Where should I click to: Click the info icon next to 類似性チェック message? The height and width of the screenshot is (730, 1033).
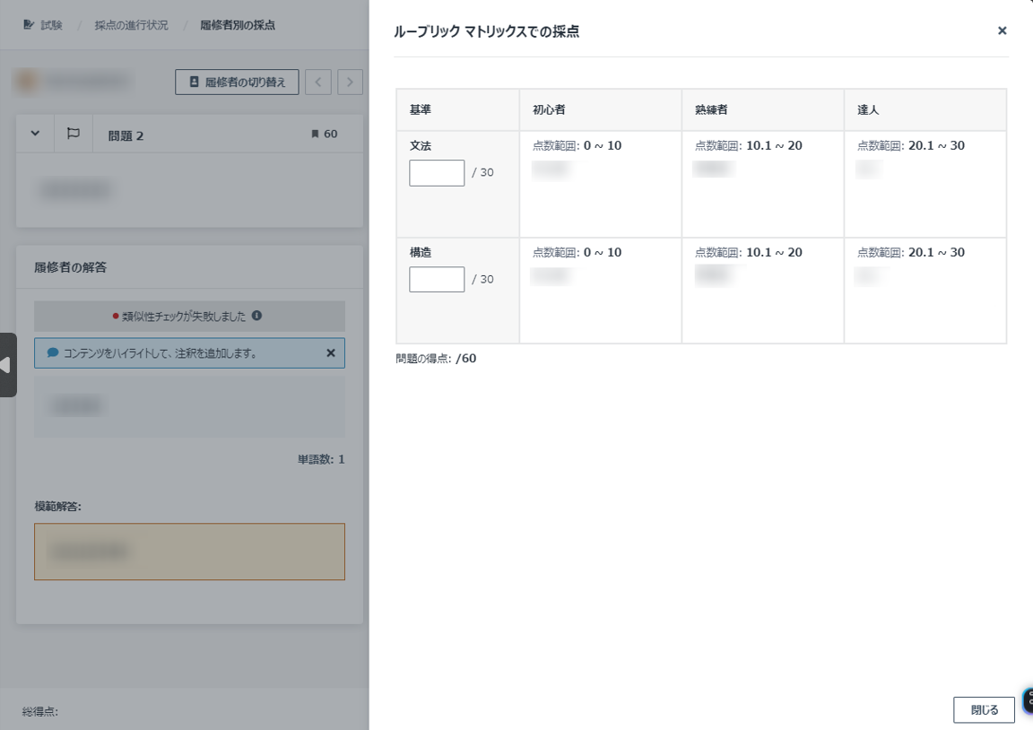point(256,316)
